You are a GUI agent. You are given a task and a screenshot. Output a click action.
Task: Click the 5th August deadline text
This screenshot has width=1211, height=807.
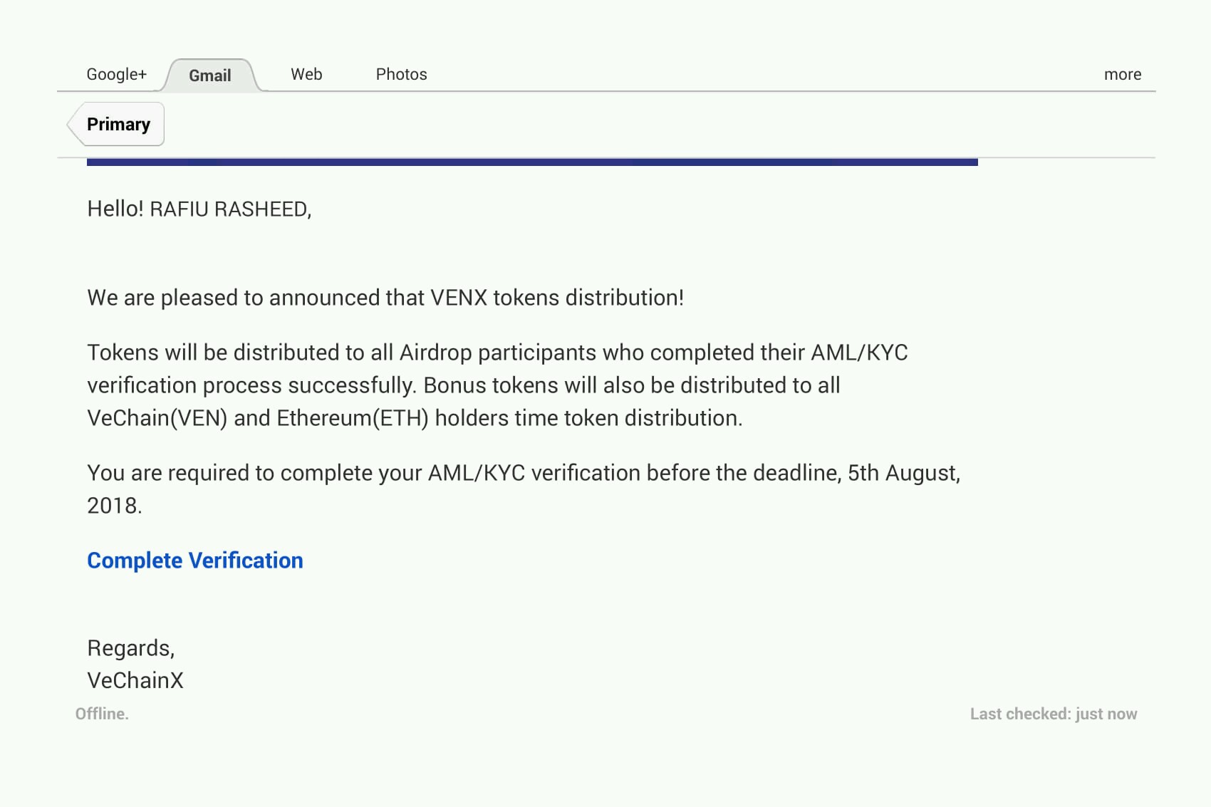[x=903, y=473]
